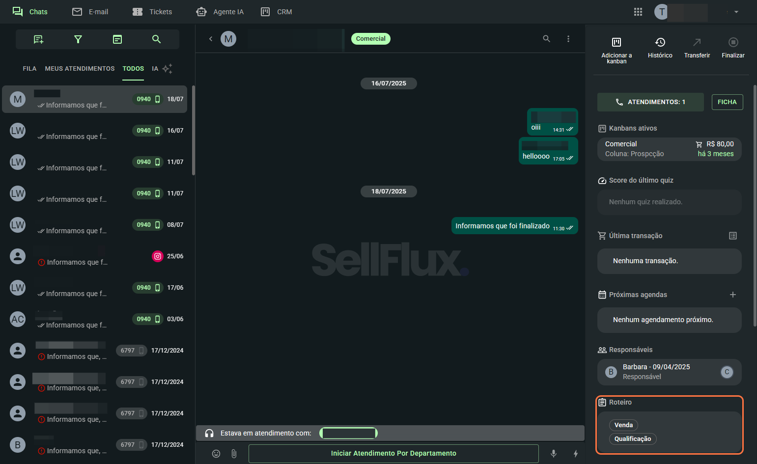757x464 pixels.
Task: Click the 'há 3 meses' link
Action: (716, 154)
